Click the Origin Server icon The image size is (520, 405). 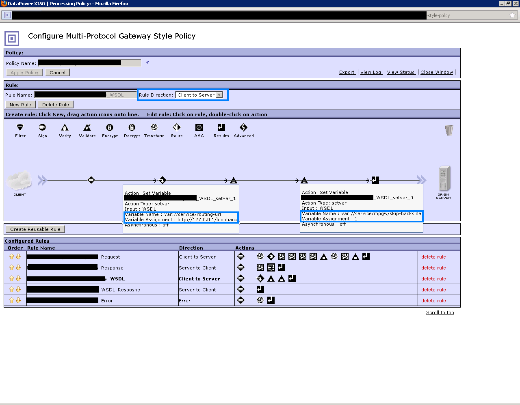(x=444, y=179)
